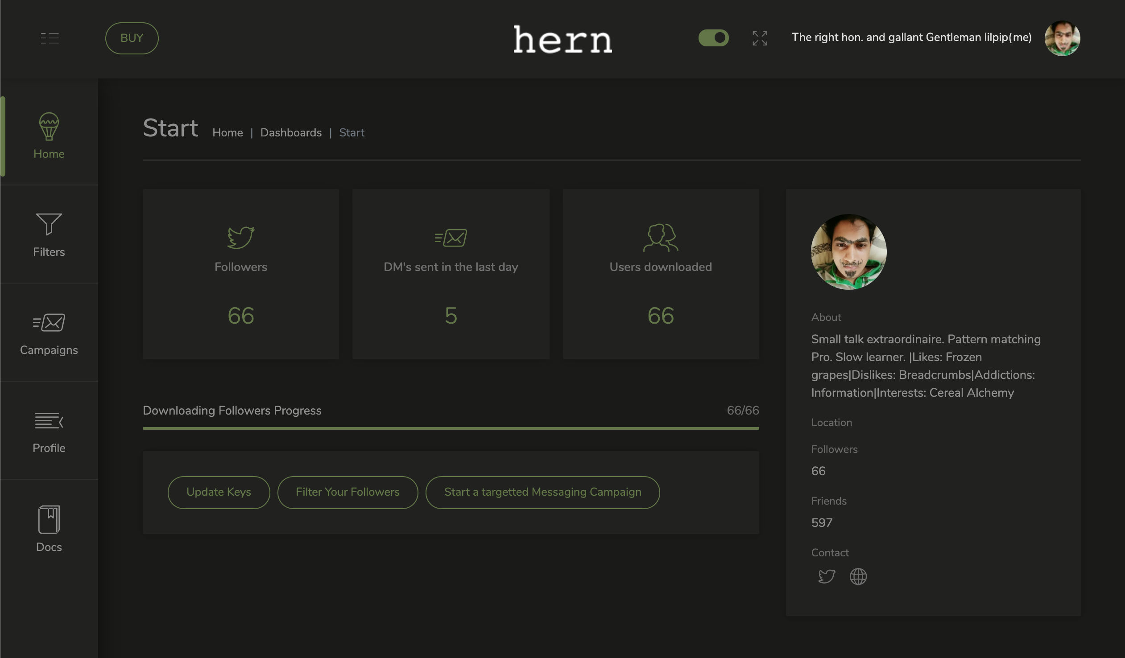This screenshot has height=658, width=1125.
Task: Click the Followers card Twitter bird icon
Action: 240,237
